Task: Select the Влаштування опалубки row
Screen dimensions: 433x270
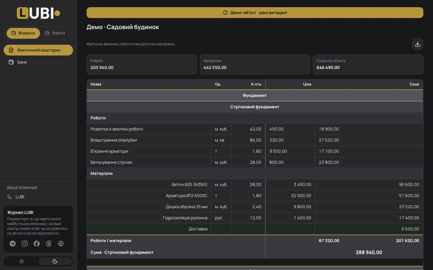Action: coord(255,140)
